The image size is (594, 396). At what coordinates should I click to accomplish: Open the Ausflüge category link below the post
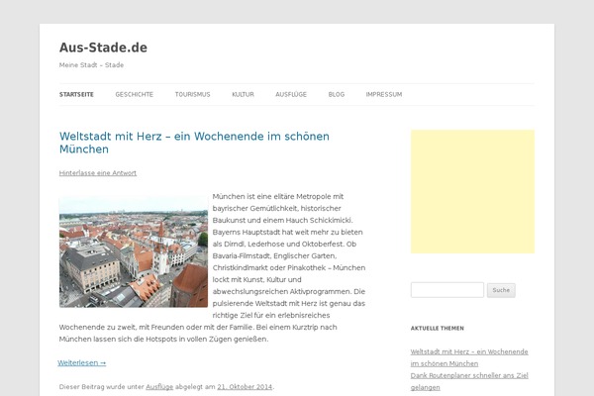[159, 387]
